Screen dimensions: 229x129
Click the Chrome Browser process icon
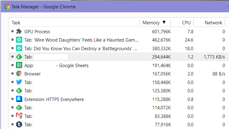coord(19,74)
